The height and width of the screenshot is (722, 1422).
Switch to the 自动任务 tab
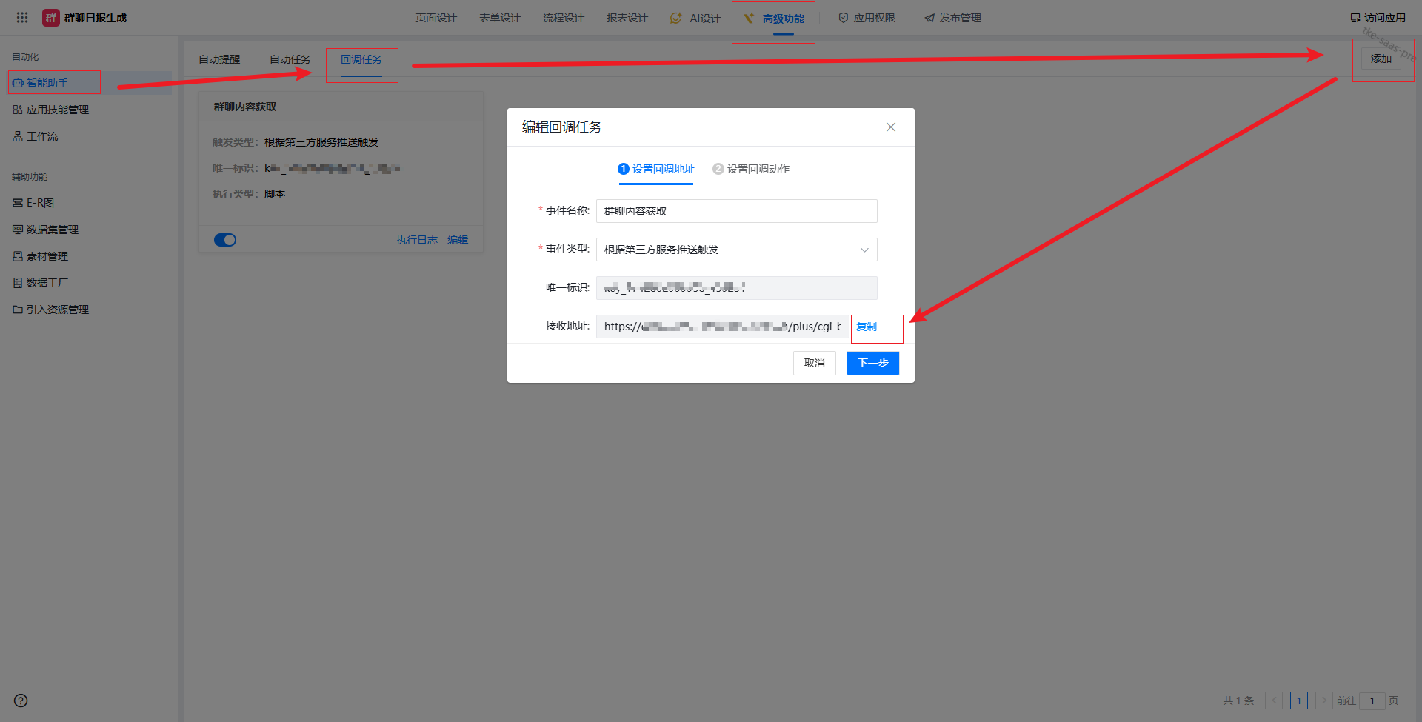coord(290,59)
